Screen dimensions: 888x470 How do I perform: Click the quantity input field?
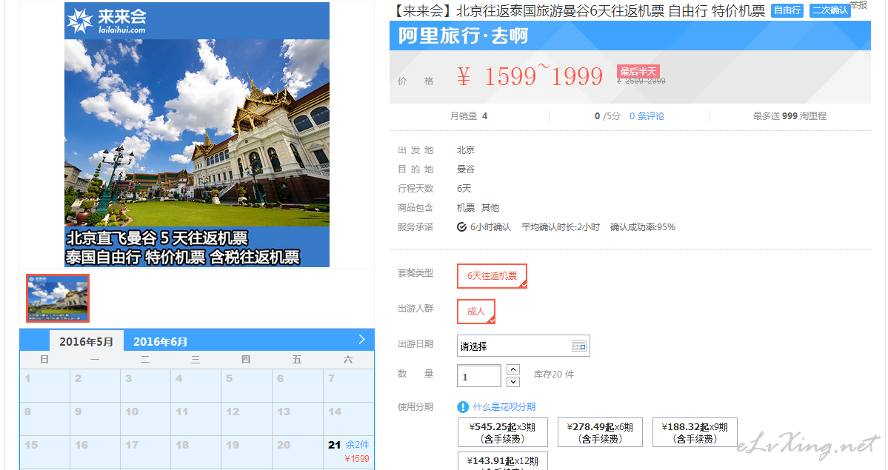(x=479, y=376)
